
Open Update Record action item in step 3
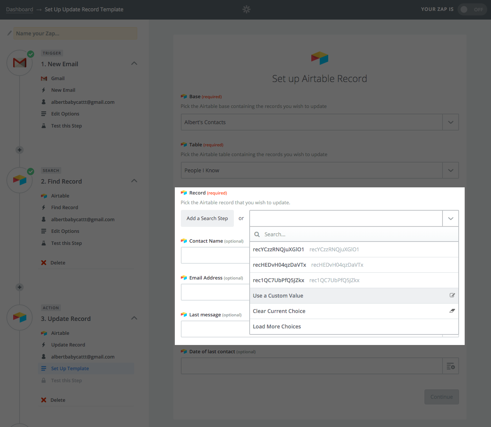(68, 345)
